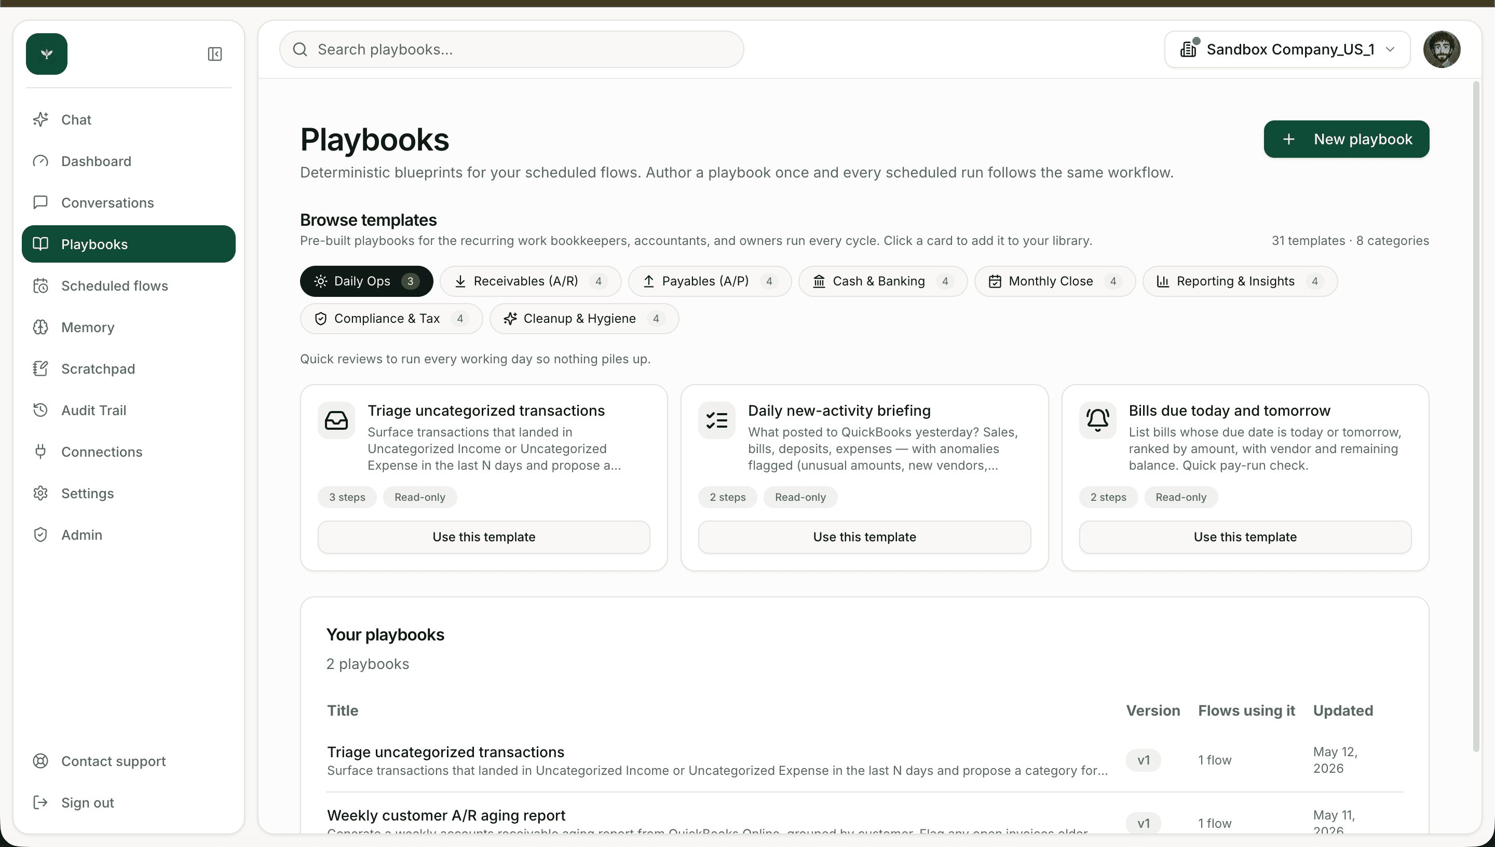
Task: Click the 'May 12, 2026' updated date
Action: 1335,760
